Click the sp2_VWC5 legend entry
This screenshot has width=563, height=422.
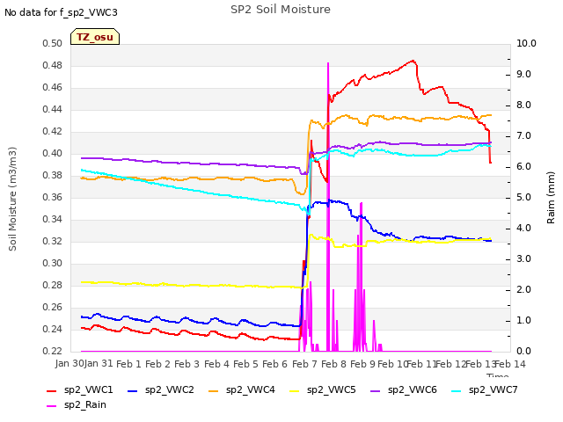click(x=323, y=389)
